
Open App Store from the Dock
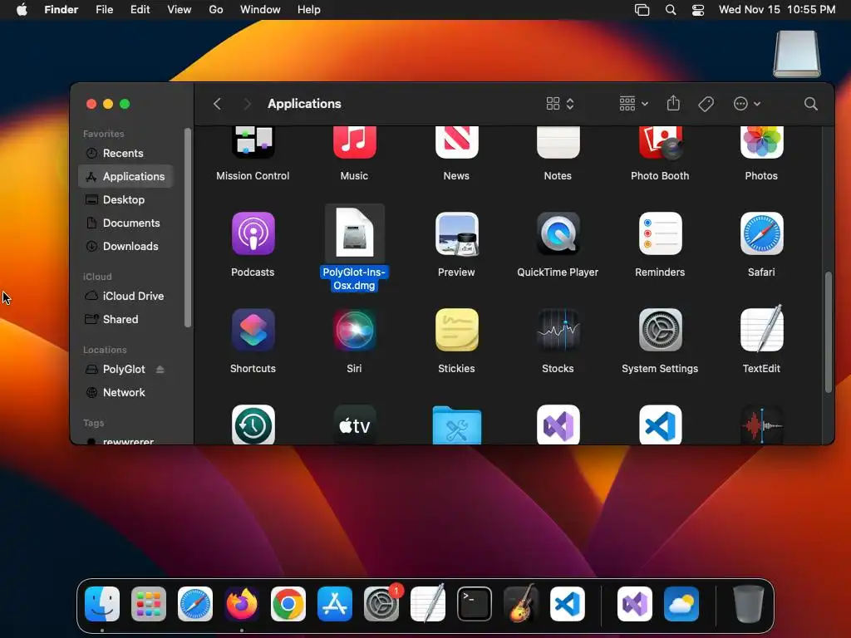(x=335, y=603)
